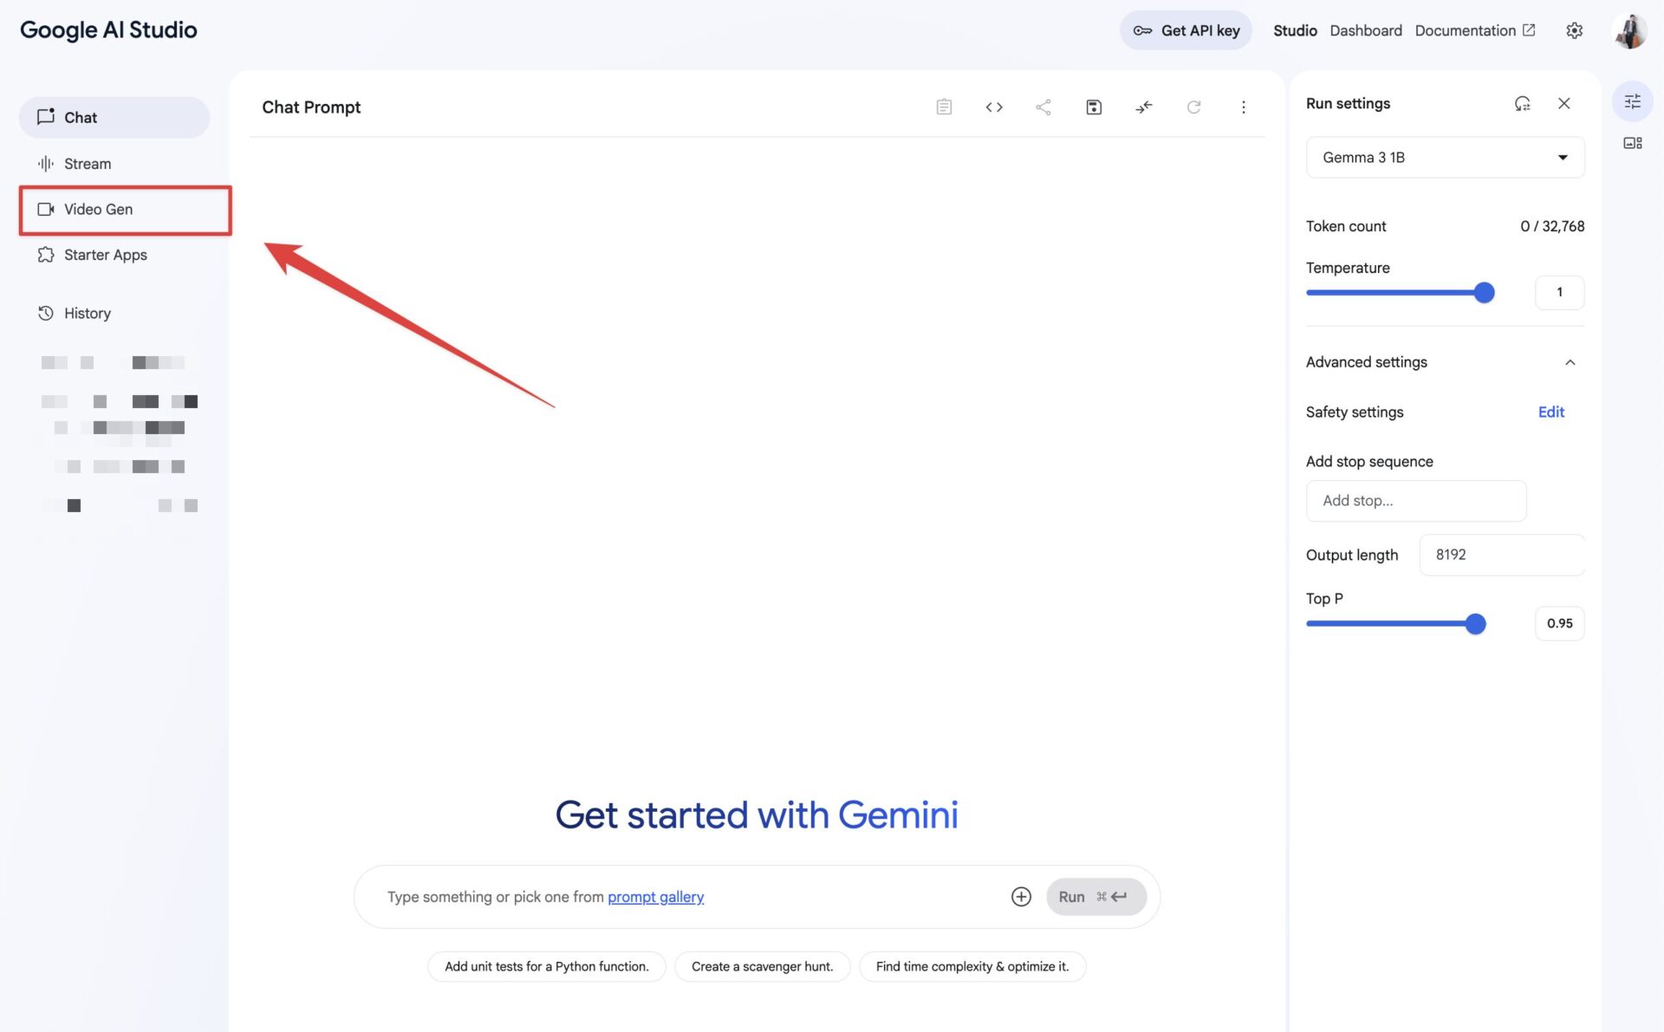
Task: Open the Gemma 3 1B model dropdown
Action: click(x=1445, y=158)
